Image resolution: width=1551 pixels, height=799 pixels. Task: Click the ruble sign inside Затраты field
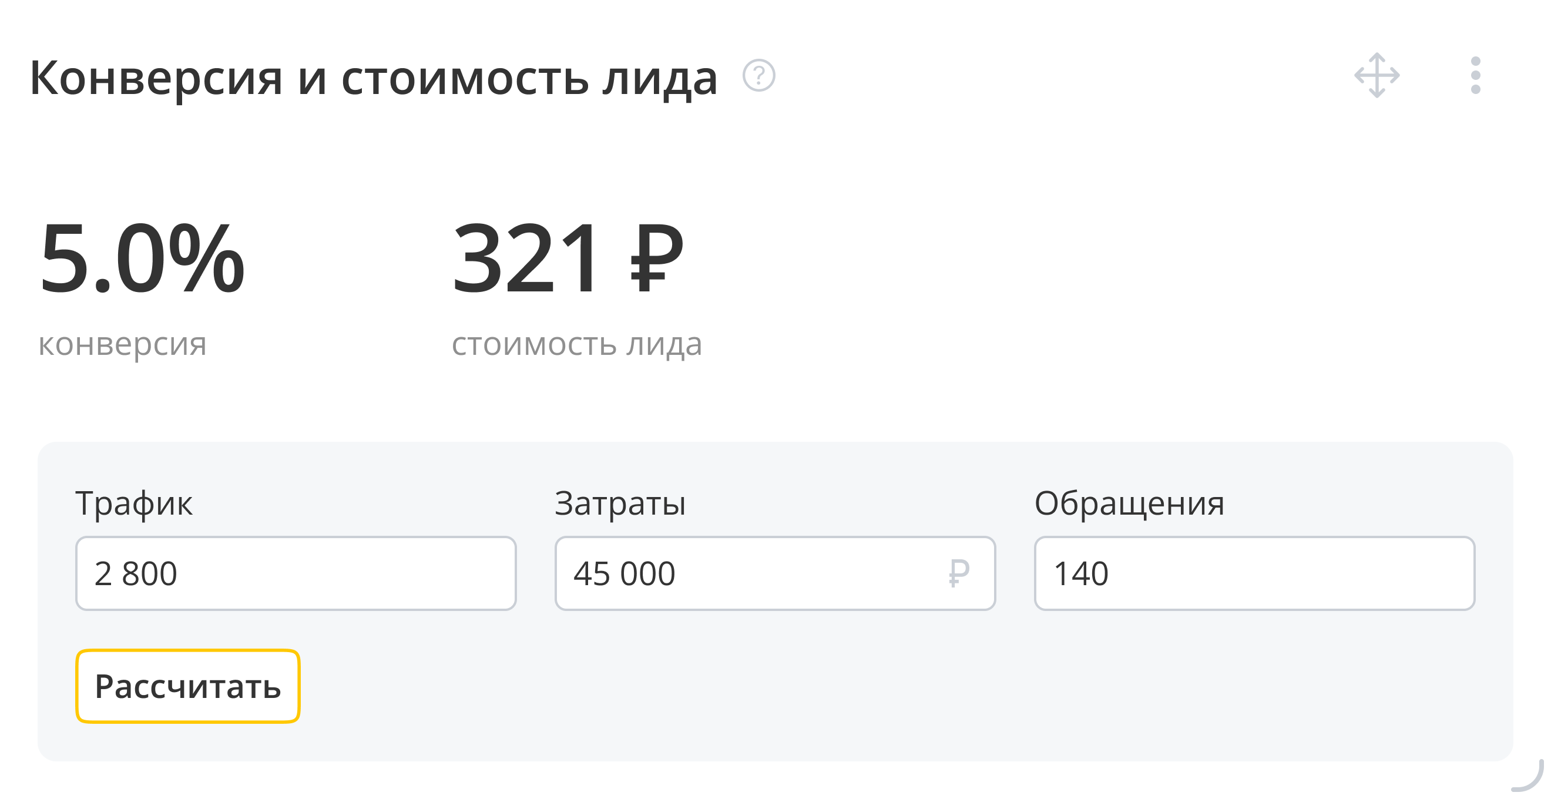tap(959, 573)
